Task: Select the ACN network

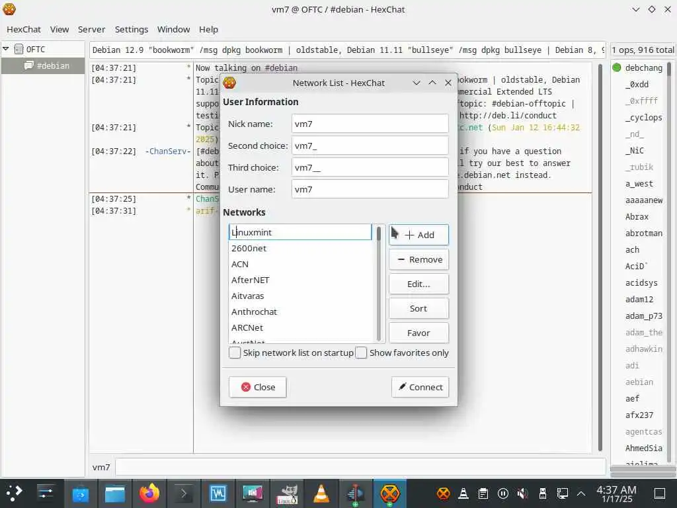Action: point(300,264)
